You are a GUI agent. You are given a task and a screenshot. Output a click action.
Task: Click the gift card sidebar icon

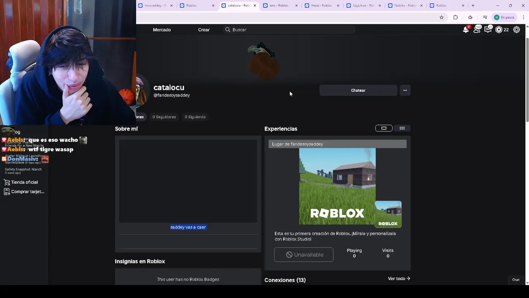click(x=7, y=192)
